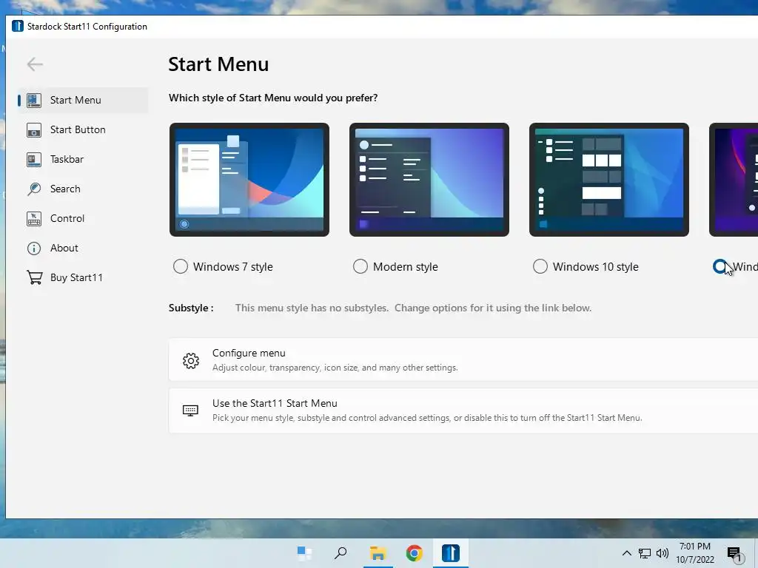Screen dimensions: 758x568
Task: Click the Buy Start11 cart icon
Action: [x=34, y=278]
